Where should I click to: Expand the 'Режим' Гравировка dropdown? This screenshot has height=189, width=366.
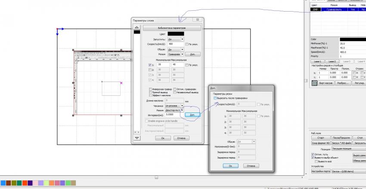(x=182, y=55)
